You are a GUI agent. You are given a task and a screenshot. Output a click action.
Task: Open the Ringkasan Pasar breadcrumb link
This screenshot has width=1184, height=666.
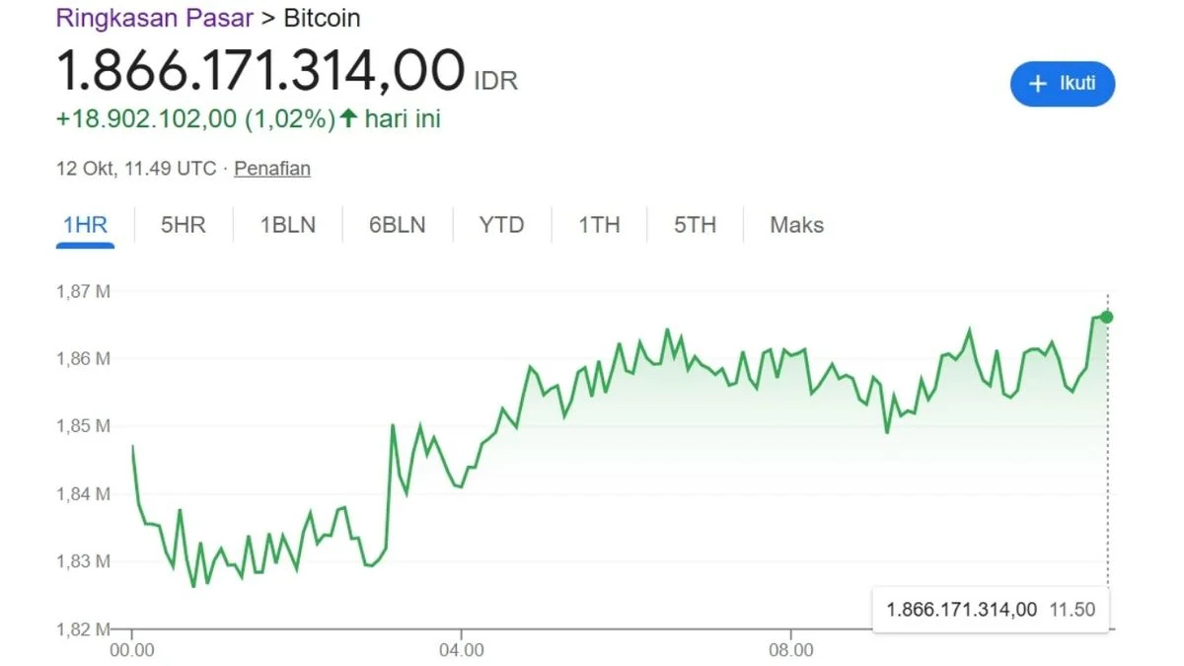click(x=153, y=18)
